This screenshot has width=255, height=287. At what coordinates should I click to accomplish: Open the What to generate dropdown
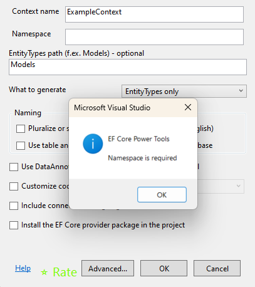click(x=184, y=91)
